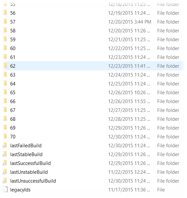Click the File type cell for legacyIds
Screen dimensions: 187x198
tap(161, 190)
